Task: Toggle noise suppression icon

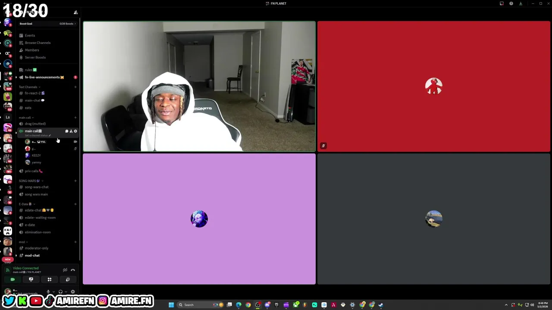Action: click(65, 270)
